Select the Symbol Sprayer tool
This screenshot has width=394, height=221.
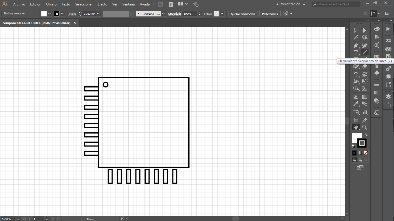pos(356,112)
